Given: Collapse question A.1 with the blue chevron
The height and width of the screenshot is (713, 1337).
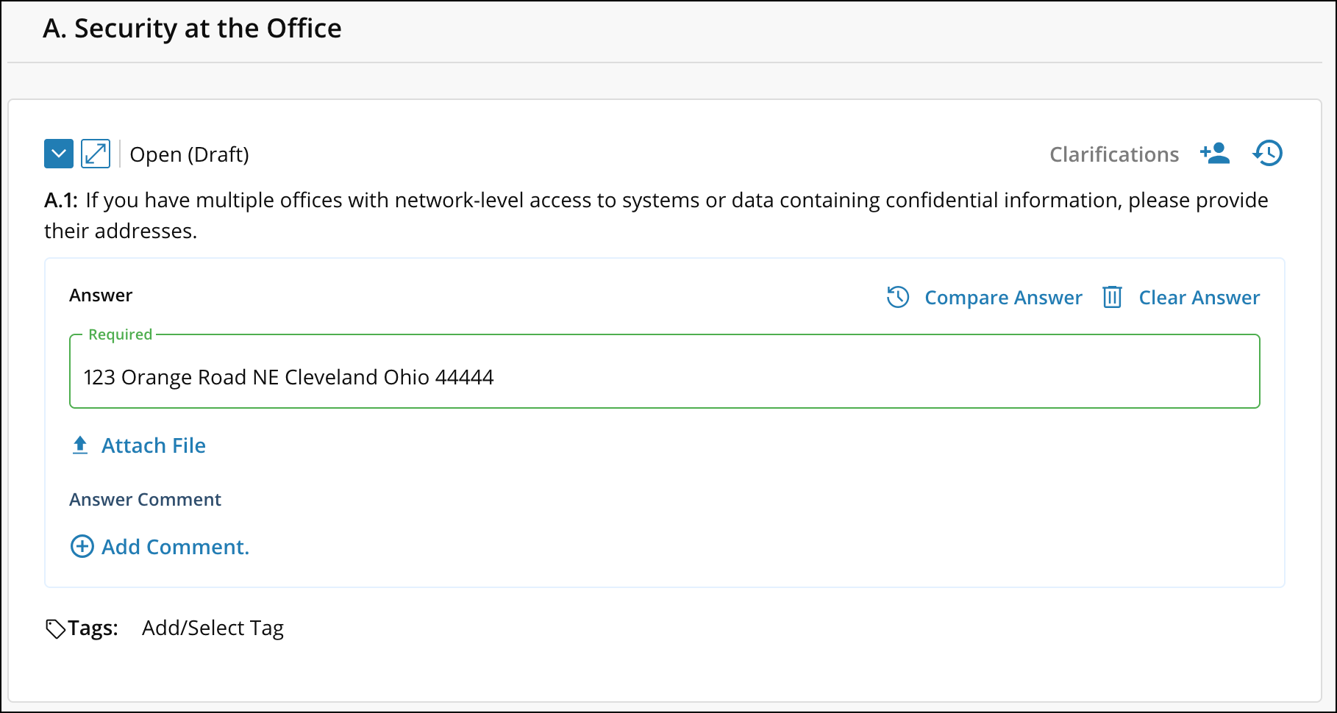Looking at the screenshot, I should pyautogui.click(x=59, y=154).
